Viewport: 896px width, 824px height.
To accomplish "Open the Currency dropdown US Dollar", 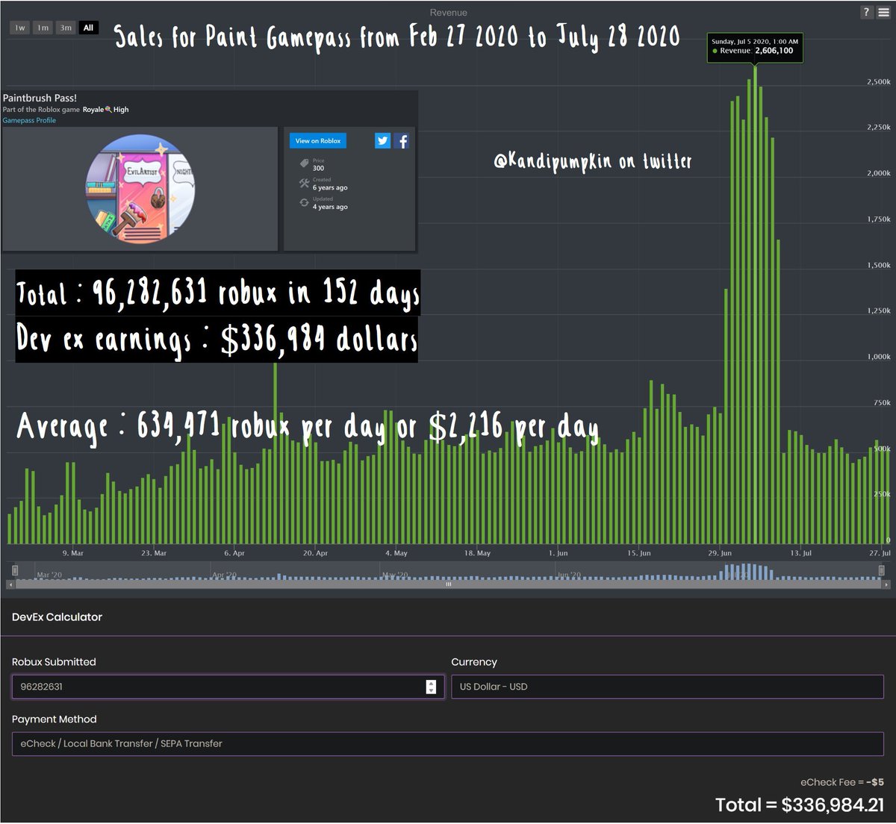I will tap(668, 687).
